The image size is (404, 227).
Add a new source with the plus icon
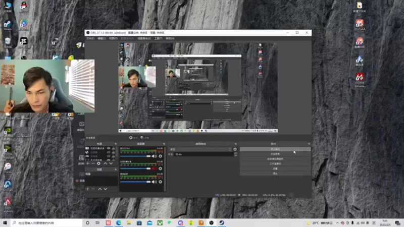click(x=87, y=163)
